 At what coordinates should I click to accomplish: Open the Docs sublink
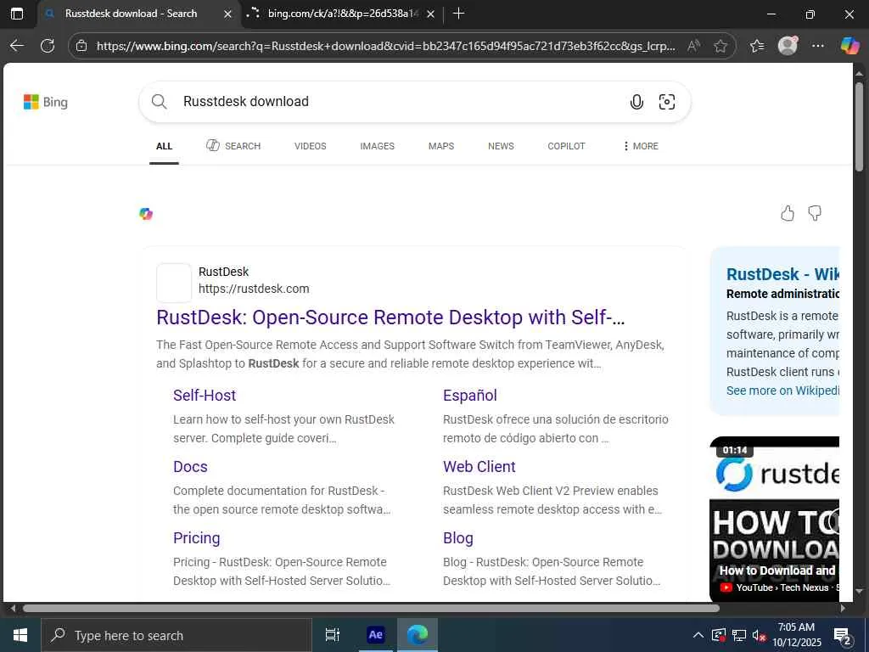pos(190,467)
